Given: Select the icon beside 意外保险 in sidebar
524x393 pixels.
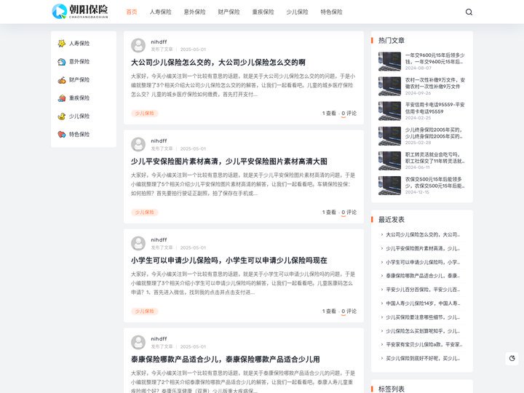Looking at the screenshot, I should click(x=61, y=61).
